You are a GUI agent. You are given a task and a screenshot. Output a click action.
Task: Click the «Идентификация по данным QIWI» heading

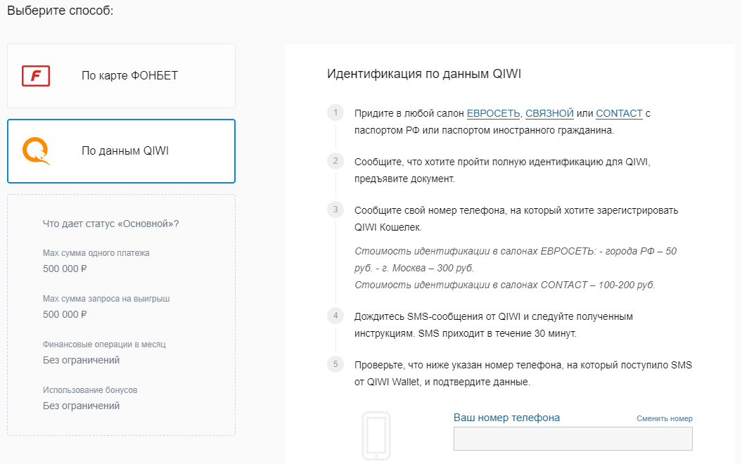pyautogui.click(x=423, y=74)
